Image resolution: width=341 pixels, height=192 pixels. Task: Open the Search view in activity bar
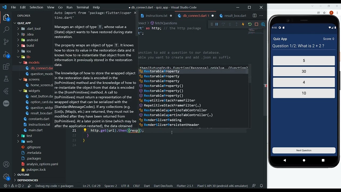click(x=6, y=29)
